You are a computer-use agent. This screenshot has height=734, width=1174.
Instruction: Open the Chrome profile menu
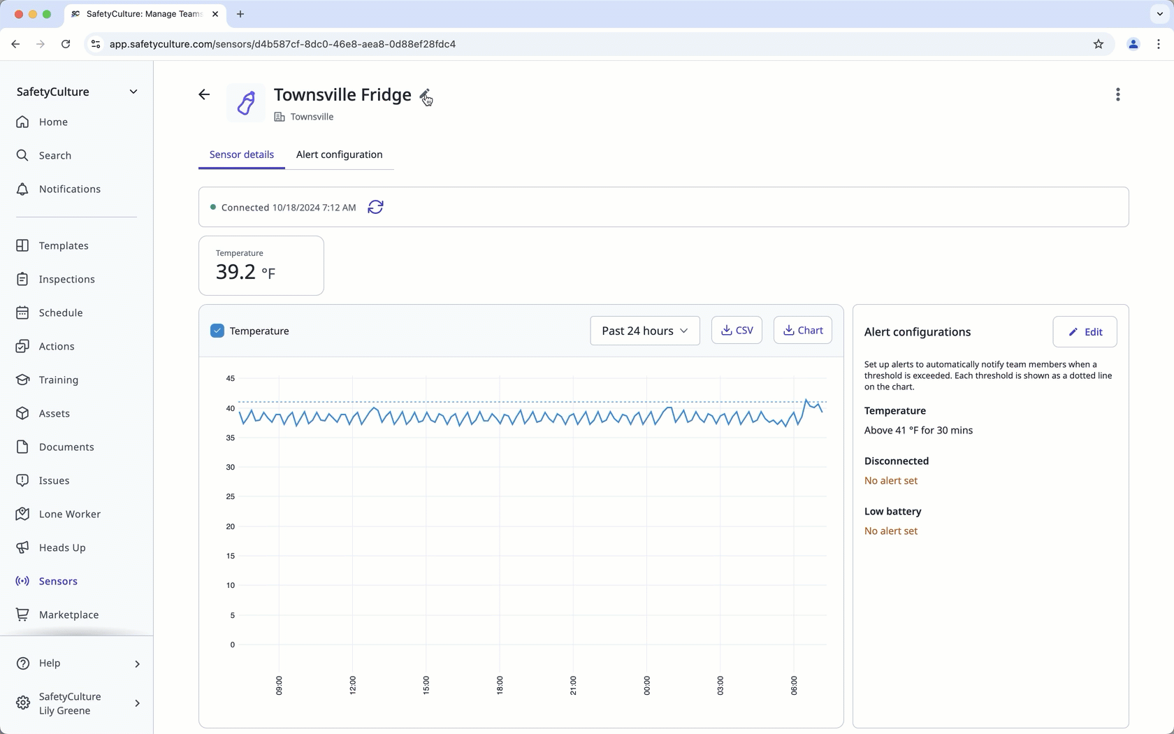(1133, 44)
